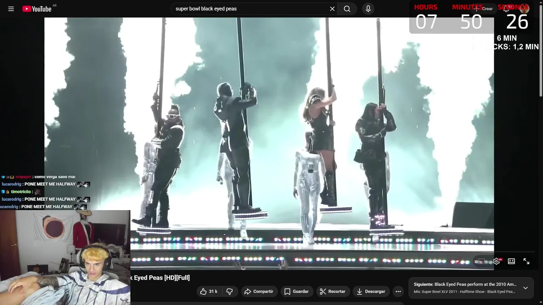Image resolution: width=543 pixels, height=305 pixels.
Task: Like the video (31 k)
Action: tap(209, 291)
